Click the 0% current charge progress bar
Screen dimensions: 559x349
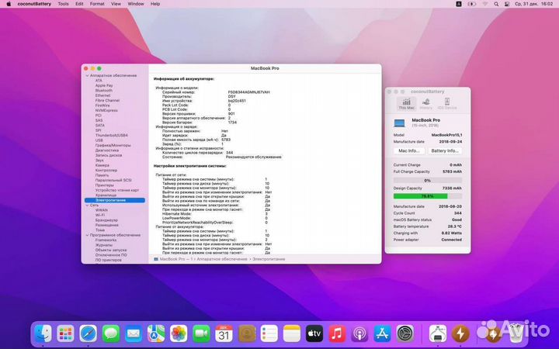(x=428, y=181)
